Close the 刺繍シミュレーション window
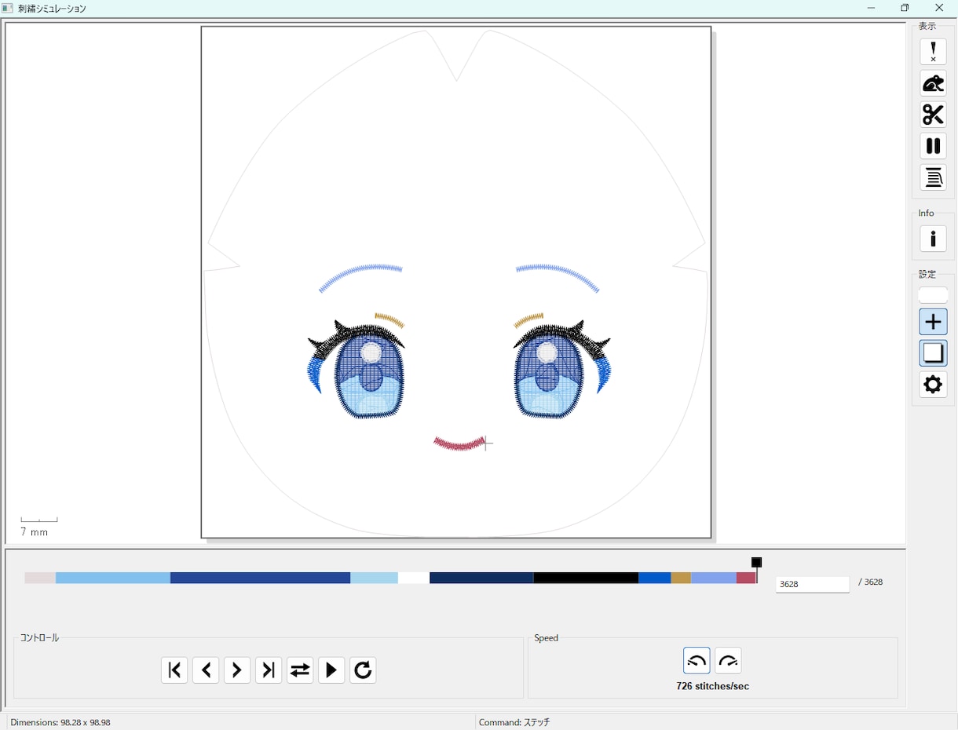 [939, 8]
